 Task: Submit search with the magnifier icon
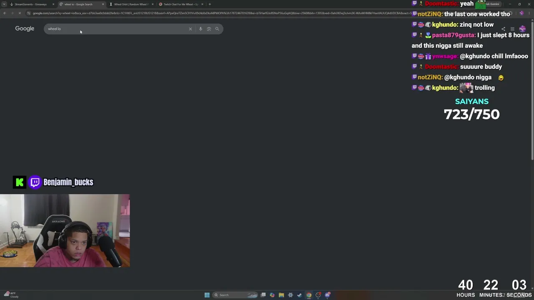coord(217,29)
